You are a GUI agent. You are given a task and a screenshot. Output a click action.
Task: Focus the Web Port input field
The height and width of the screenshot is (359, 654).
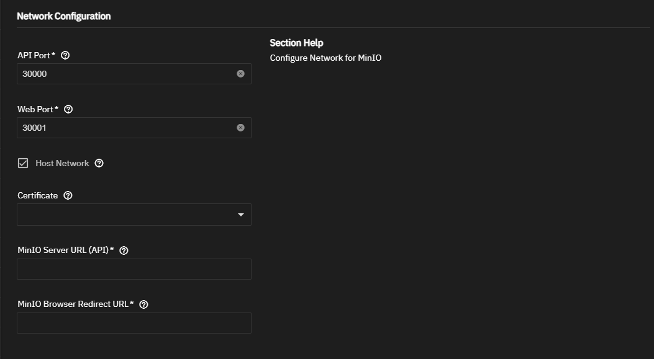(x=124, y=128)
